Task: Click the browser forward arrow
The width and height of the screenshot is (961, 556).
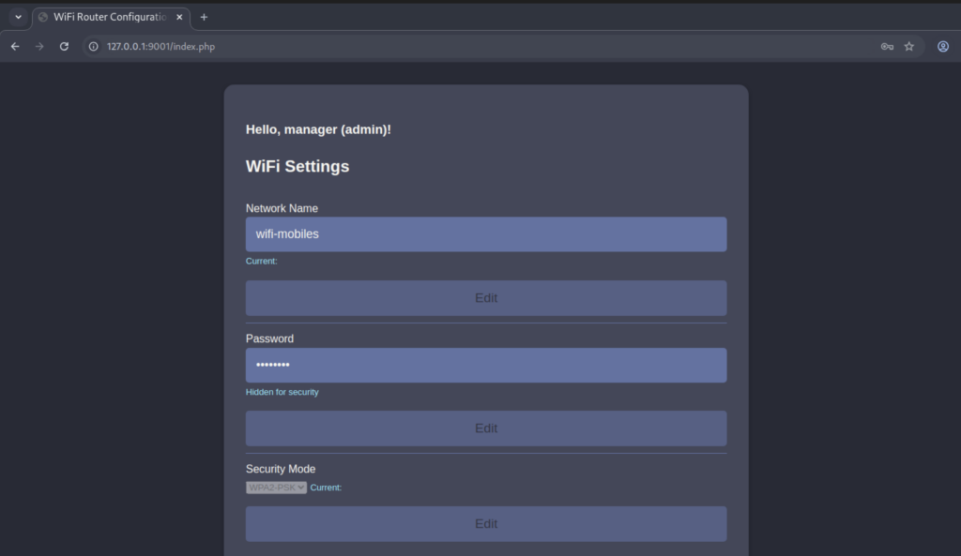Action: pyautogui.click(x=39, y=46)
